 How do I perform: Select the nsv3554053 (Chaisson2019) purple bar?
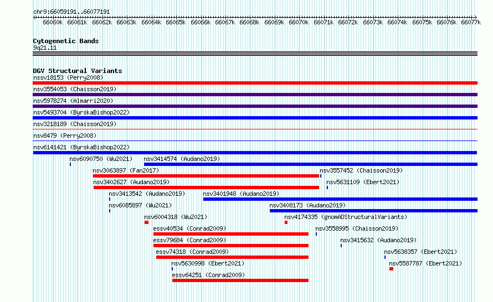255,95
